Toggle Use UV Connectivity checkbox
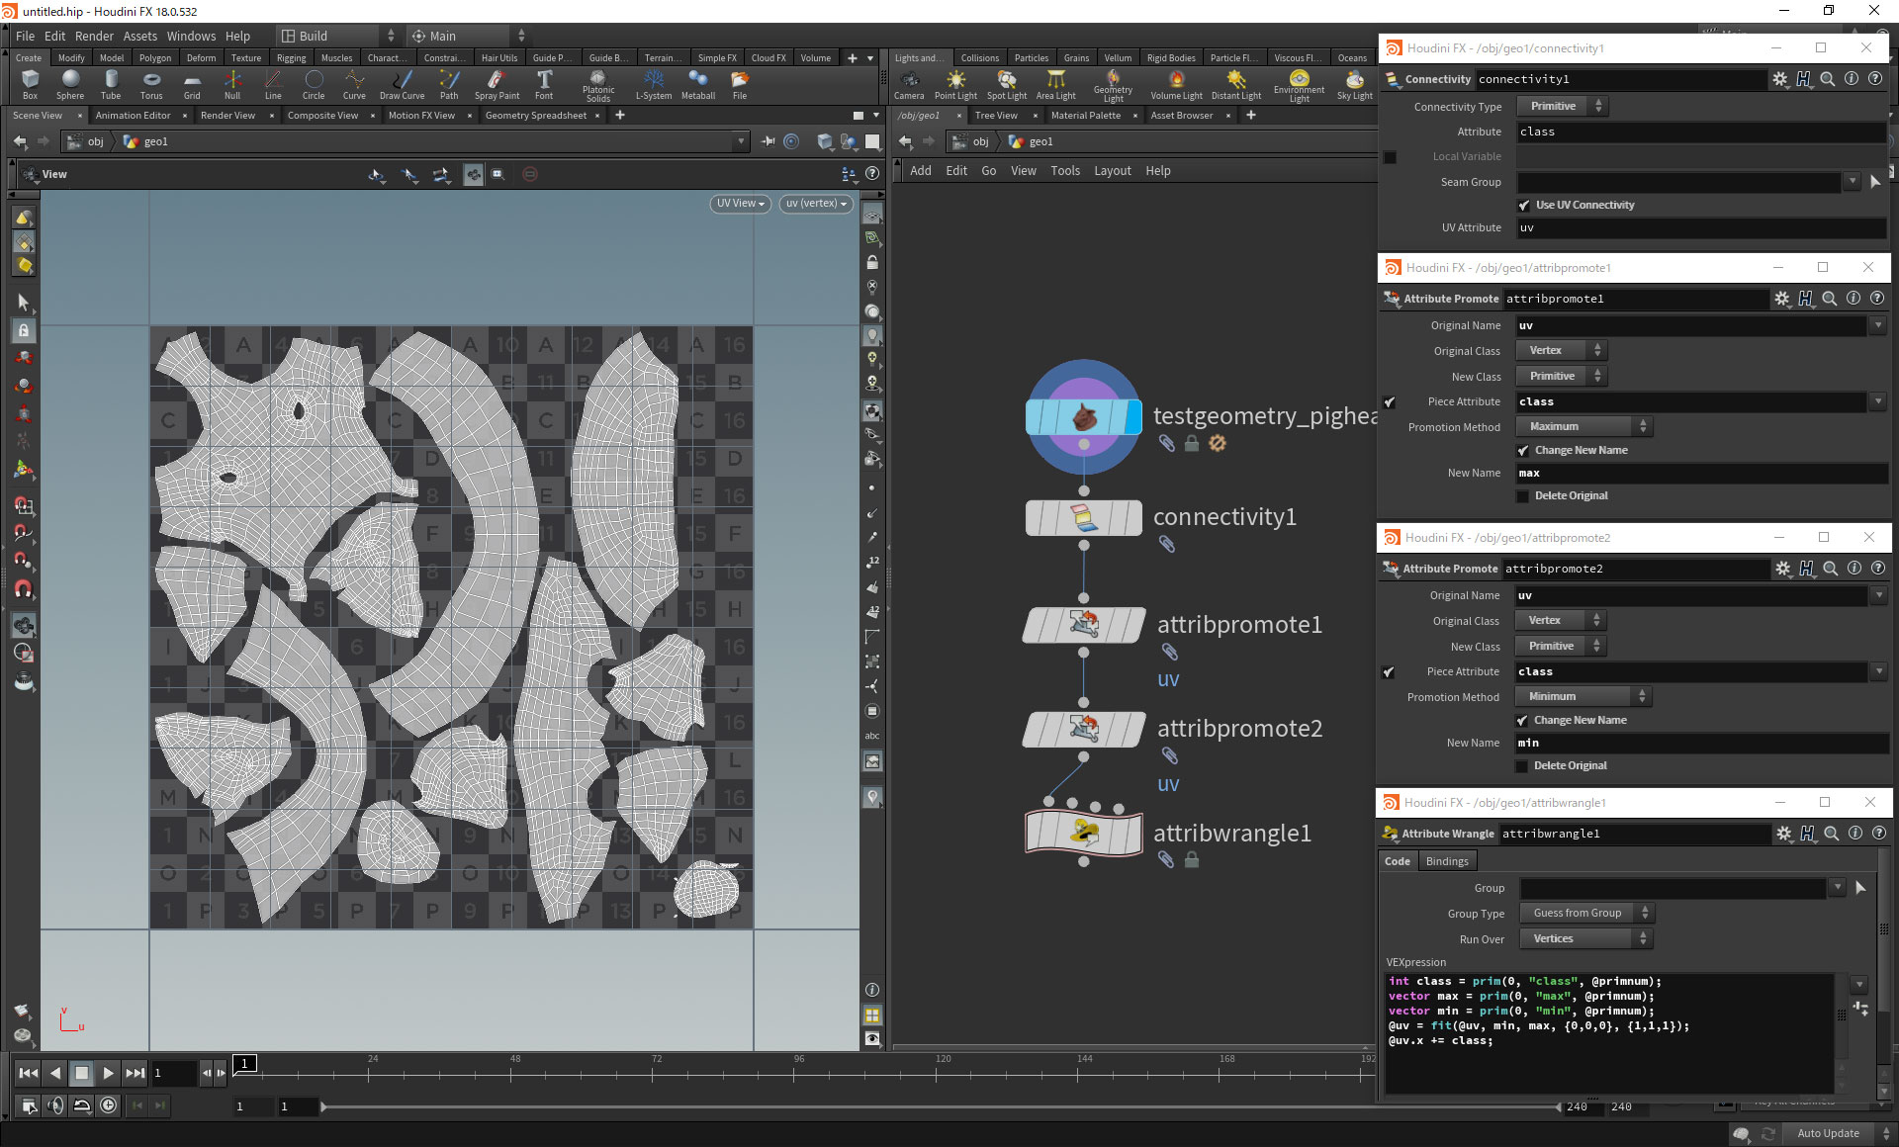Image resolution: width=1899 pixels, height=1147 pixels. (1524, 206)
